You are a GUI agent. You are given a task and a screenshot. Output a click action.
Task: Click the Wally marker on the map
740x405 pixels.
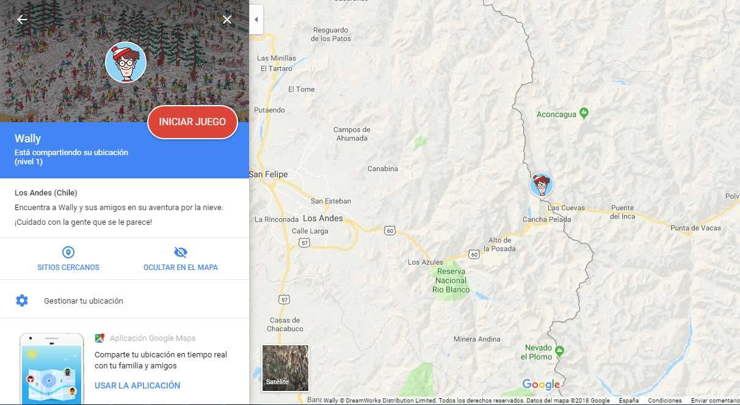541,184
